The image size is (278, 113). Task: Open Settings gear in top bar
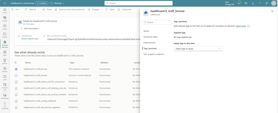point(246,3)
